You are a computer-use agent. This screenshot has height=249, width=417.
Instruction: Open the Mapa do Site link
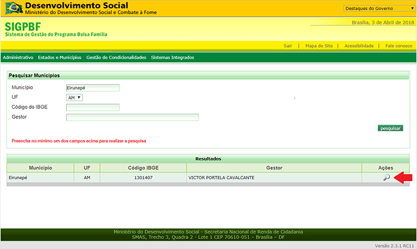coord(319,46)
